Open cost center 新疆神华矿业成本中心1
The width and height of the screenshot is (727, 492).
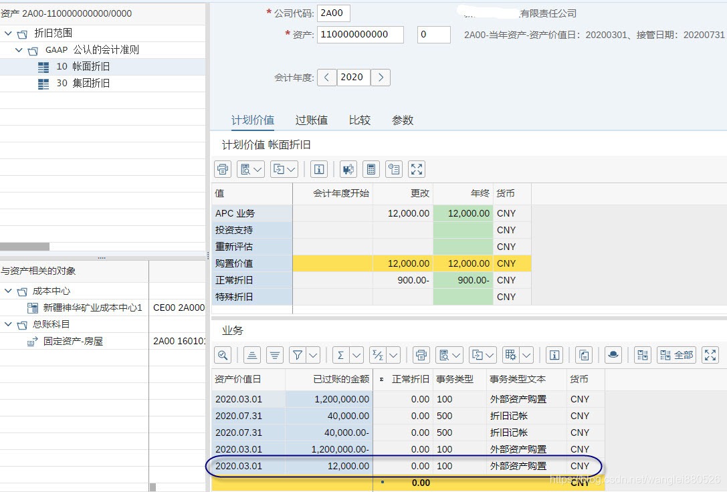(x=92, y=307)
